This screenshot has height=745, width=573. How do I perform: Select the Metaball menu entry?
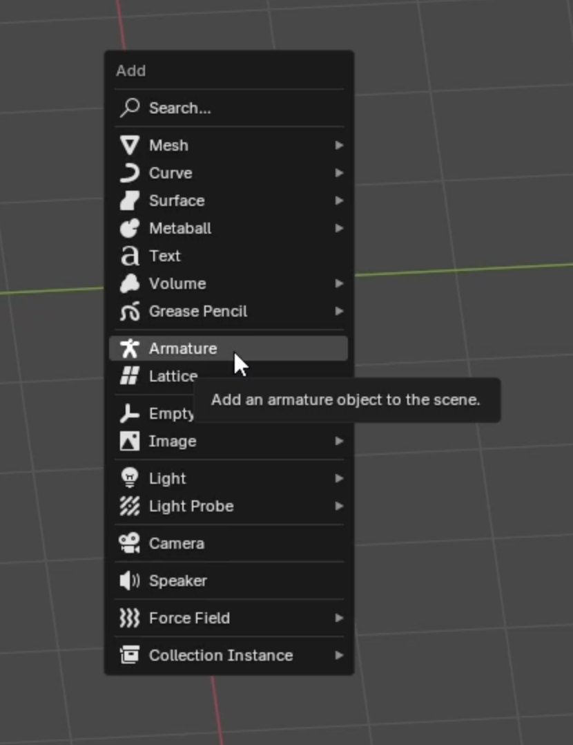pyautogui.click(x=229, y=228)
